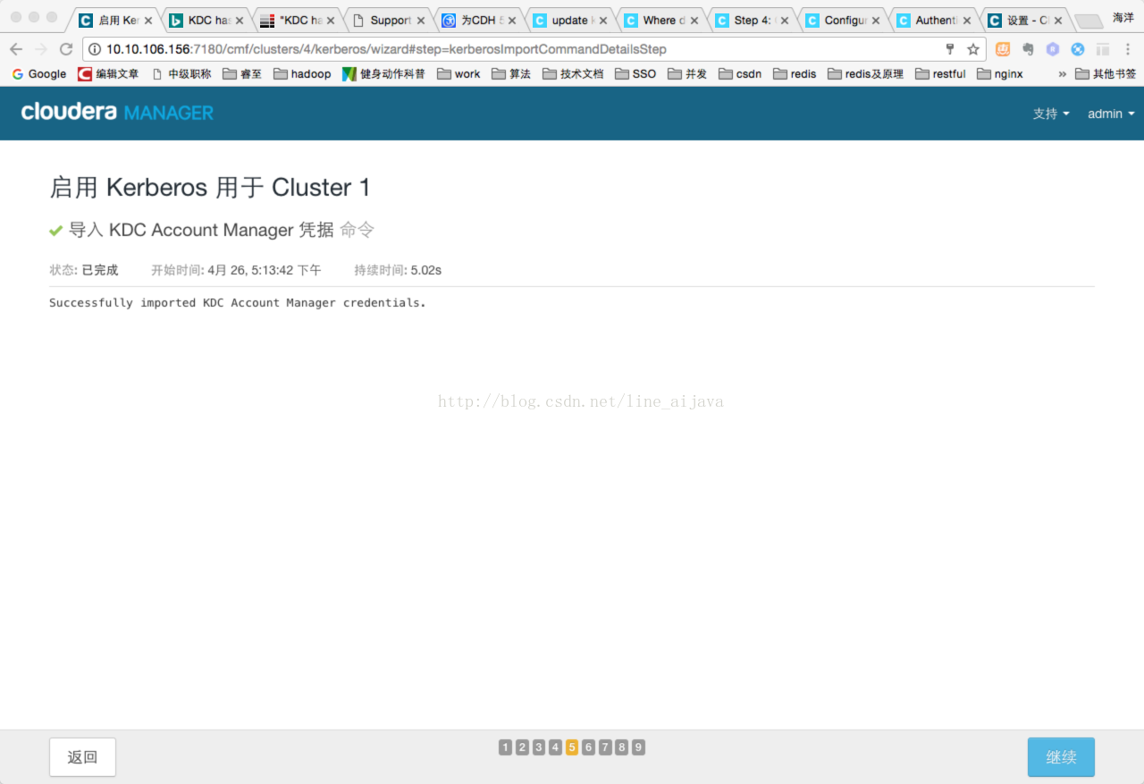
Task: Go to wizard step 1
Action: (506, 747)
